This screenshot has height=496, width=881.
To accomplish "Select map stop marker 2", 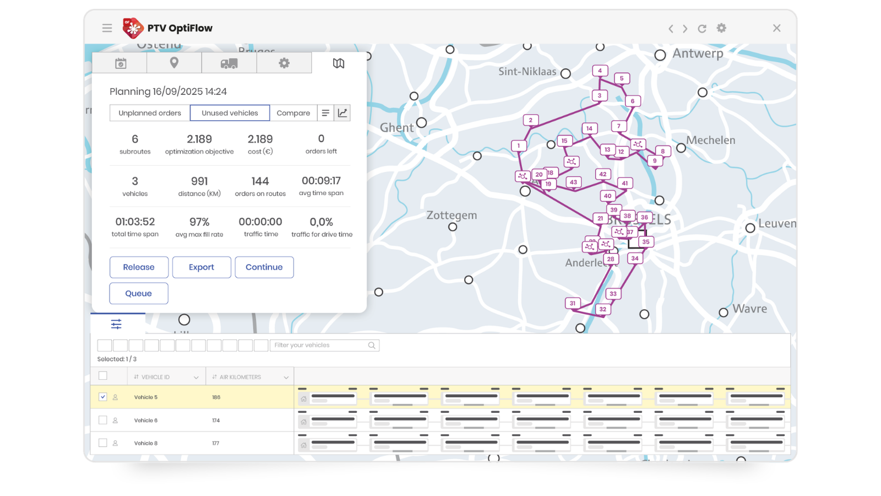I will 531,120.
